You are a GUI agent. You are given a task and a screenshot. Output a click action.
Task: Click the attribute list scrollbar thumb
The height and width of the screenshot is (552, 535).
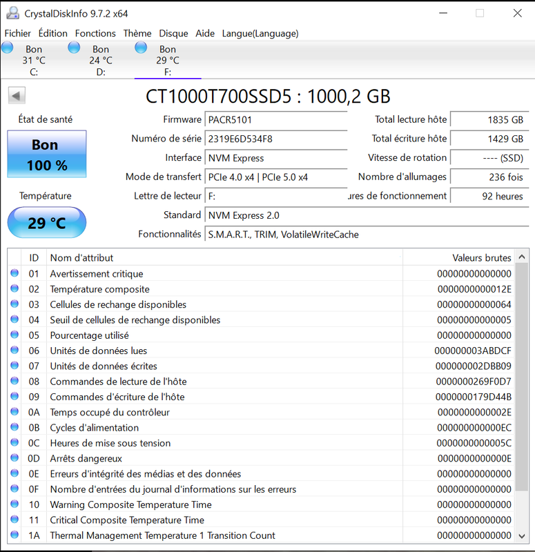[522, 377]
